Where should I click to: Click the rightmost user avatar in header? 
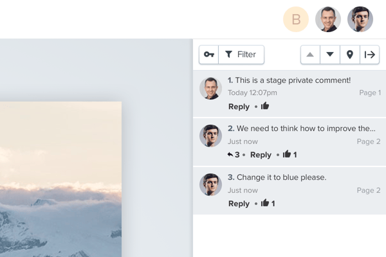(360, 19)
